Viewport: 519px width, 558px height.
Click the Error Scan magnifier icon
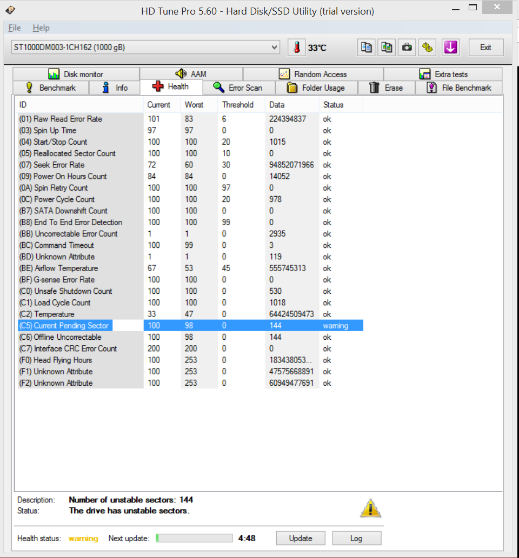pos(218,88)
